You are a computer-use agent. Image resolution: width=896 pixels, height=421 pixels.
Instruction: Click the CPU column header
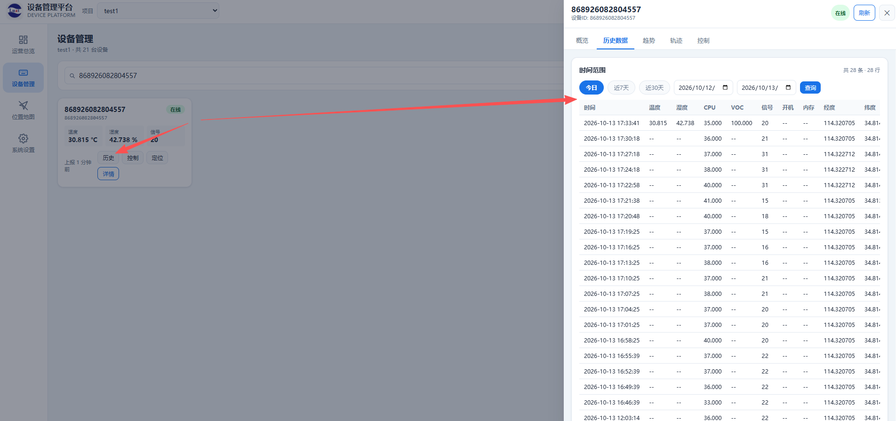point(710,108)
